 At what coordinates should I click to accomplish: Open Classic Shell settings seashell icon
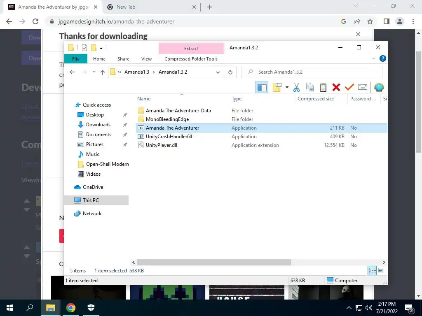click(x=379, y=87)
